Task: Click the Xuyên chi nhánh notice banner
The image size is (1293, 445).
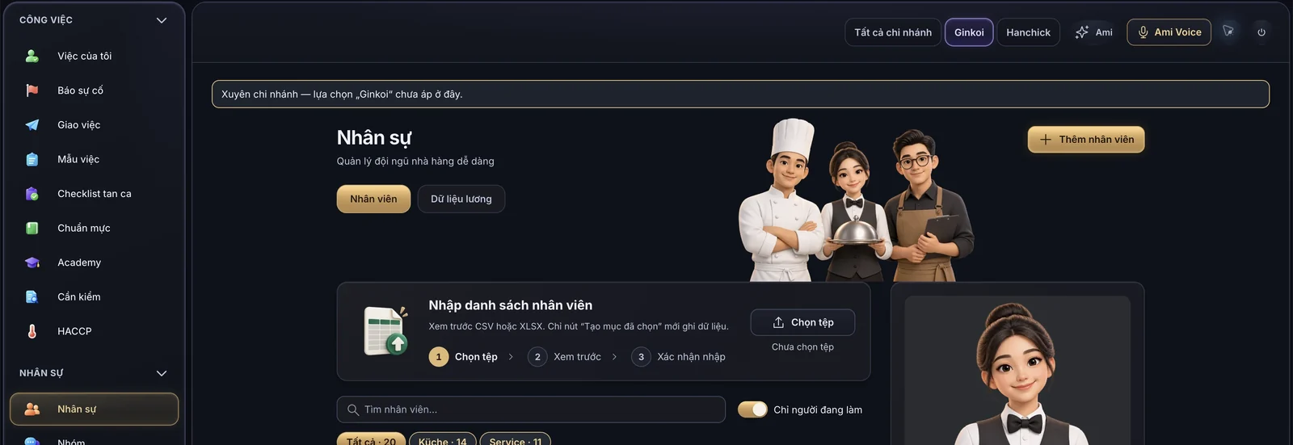Action: [740, 94]
